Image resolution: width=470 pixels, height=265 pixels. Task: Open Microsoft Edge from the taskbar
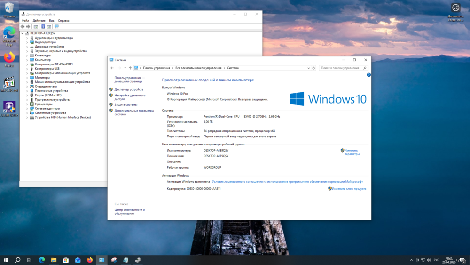point(42,260)
